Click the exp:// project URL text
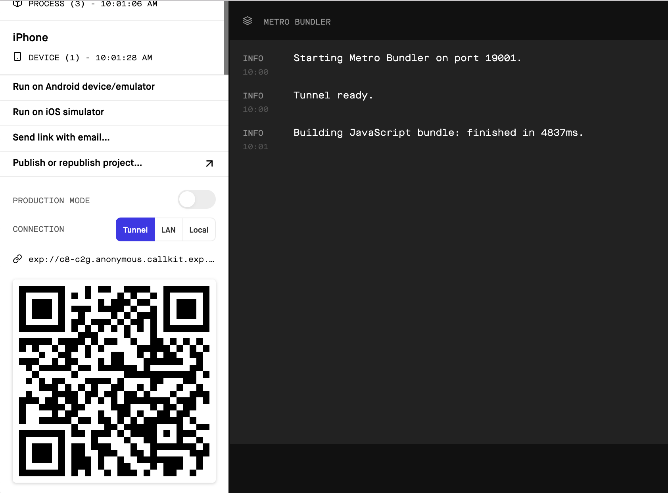668x493 pixels. pos(121,259)
